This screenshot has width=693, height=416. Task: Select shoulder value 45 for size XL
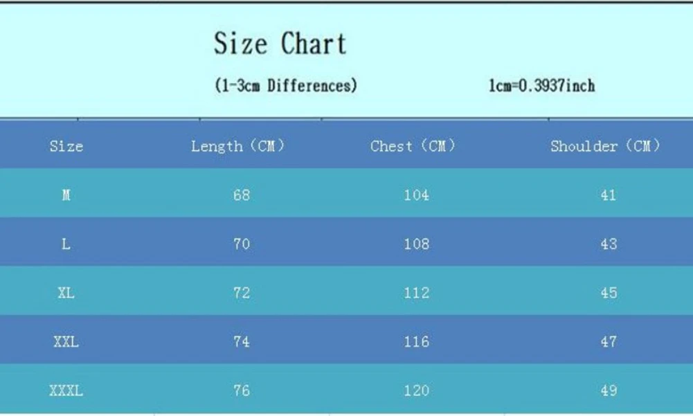609,293
